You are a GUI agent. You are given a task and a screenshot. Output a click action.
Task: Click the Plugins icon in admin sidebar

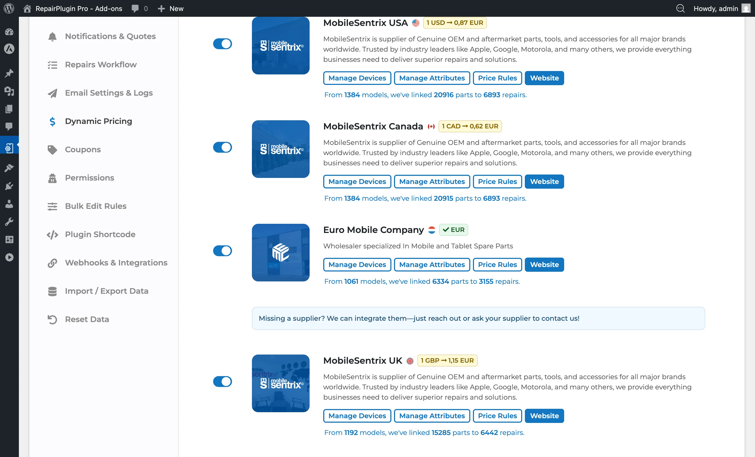click(9, 186)
